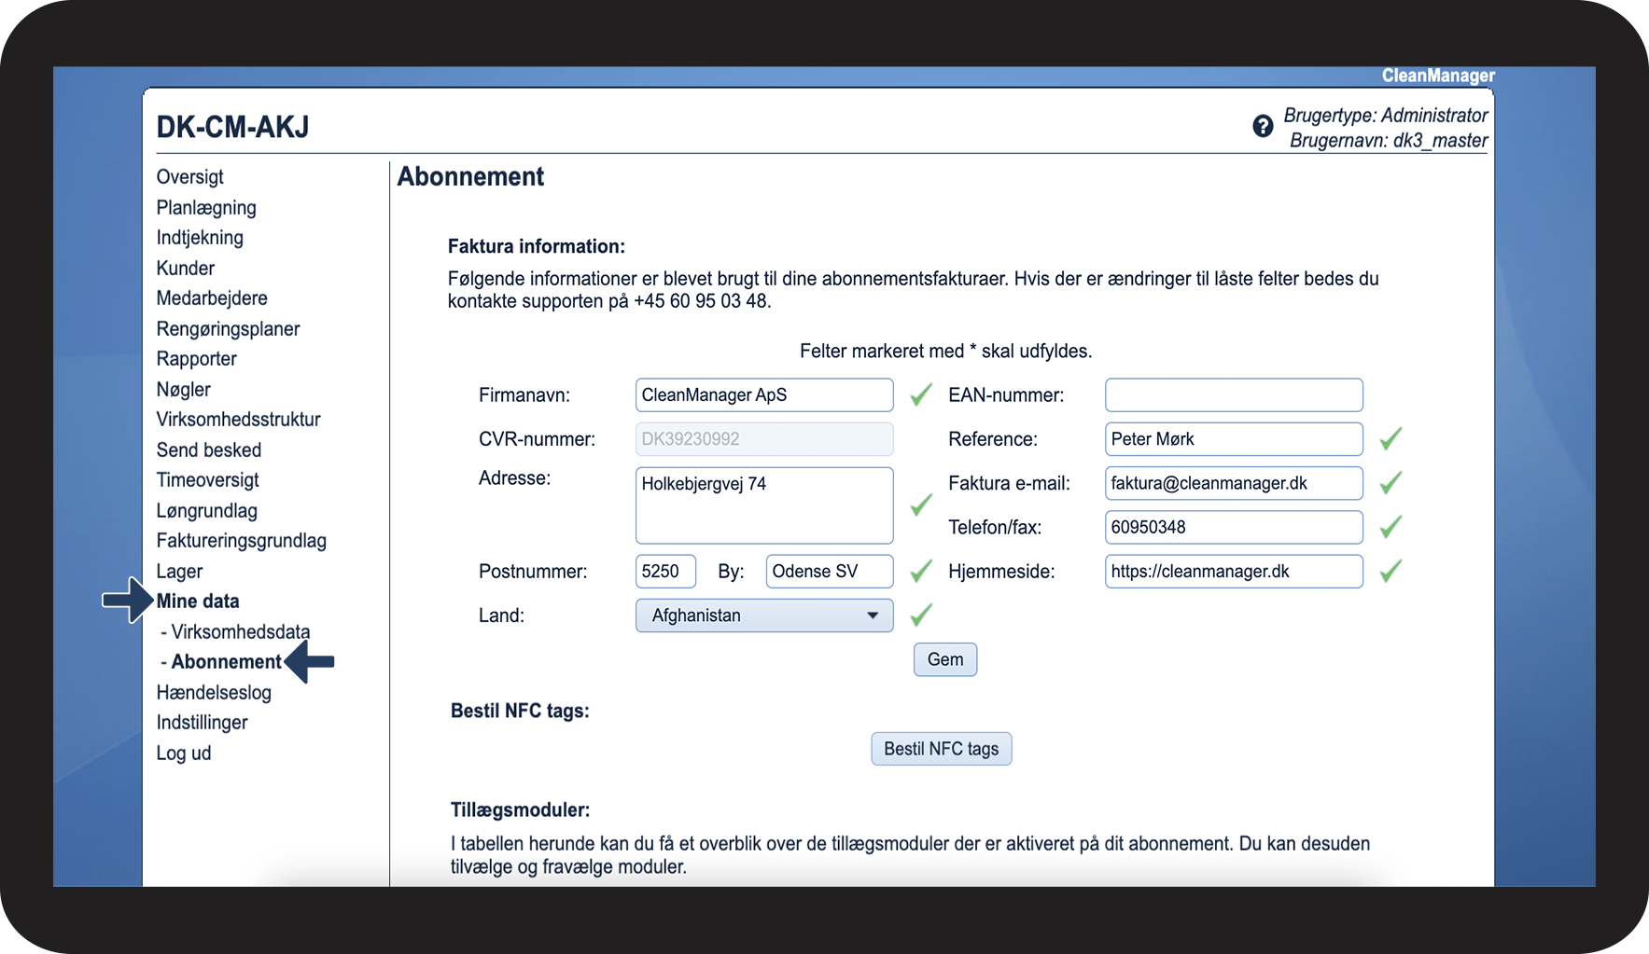Edit the Postnummer field
The height and width of the screenshot is (954, 1649).
(665, 572)
